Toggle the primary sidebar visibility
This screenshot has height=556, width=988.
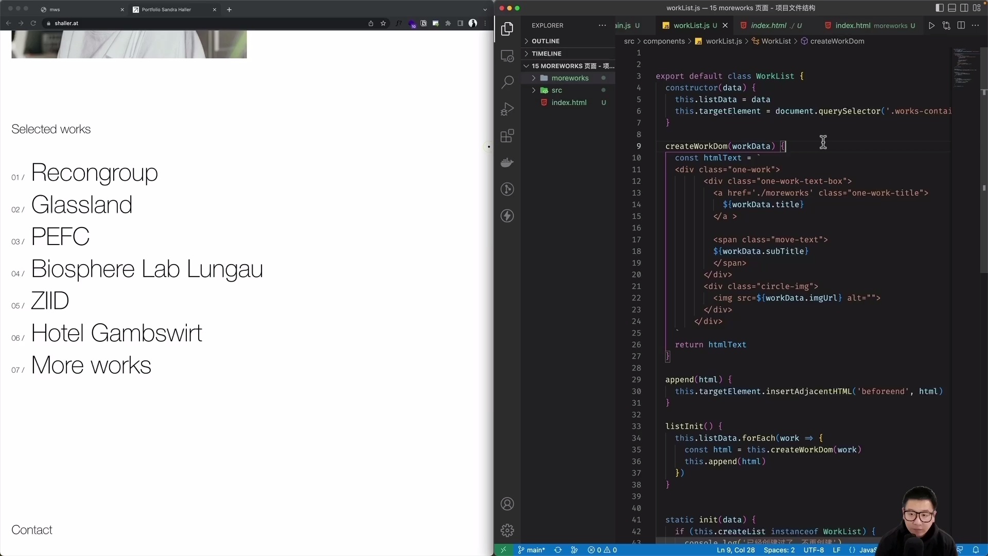tap(939, 8)
